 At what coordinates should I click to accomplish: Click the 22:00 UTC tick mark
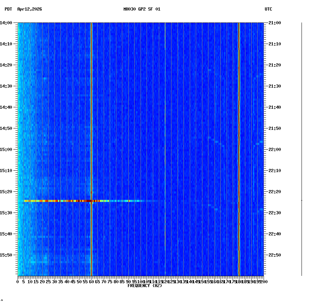pos(266,149)
